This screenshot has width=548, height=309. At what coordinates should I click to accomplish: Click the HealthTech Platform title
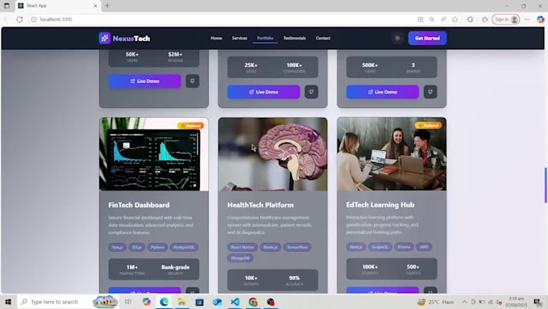coord(260,205)
